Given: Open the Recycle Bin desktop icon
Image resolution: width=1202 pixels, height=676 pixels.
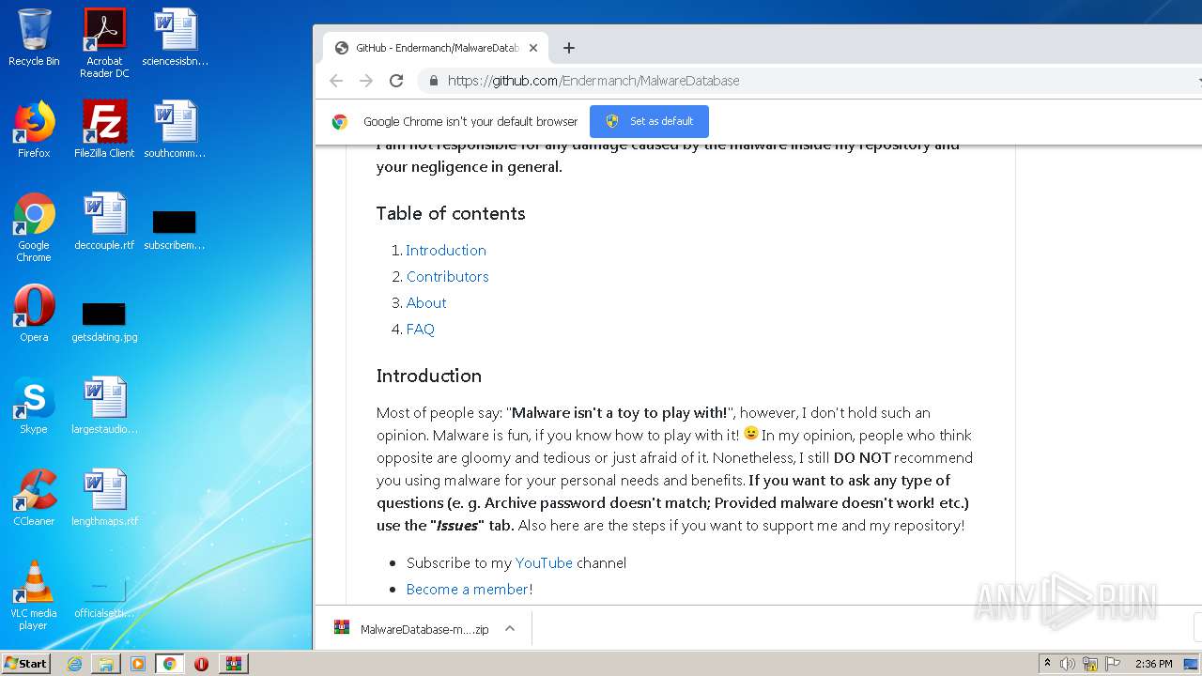Looking at the screenshot, I should tap(34, 38).
